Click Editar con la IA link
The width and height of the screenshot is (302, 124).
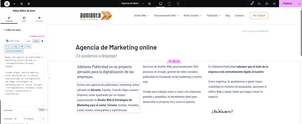pos(37,36)
